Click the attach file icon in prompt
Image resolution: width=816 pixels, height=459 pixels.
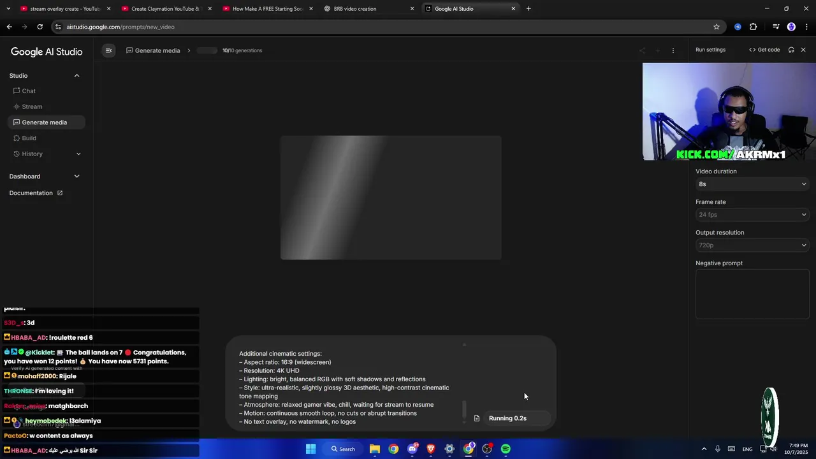(476, 418)
